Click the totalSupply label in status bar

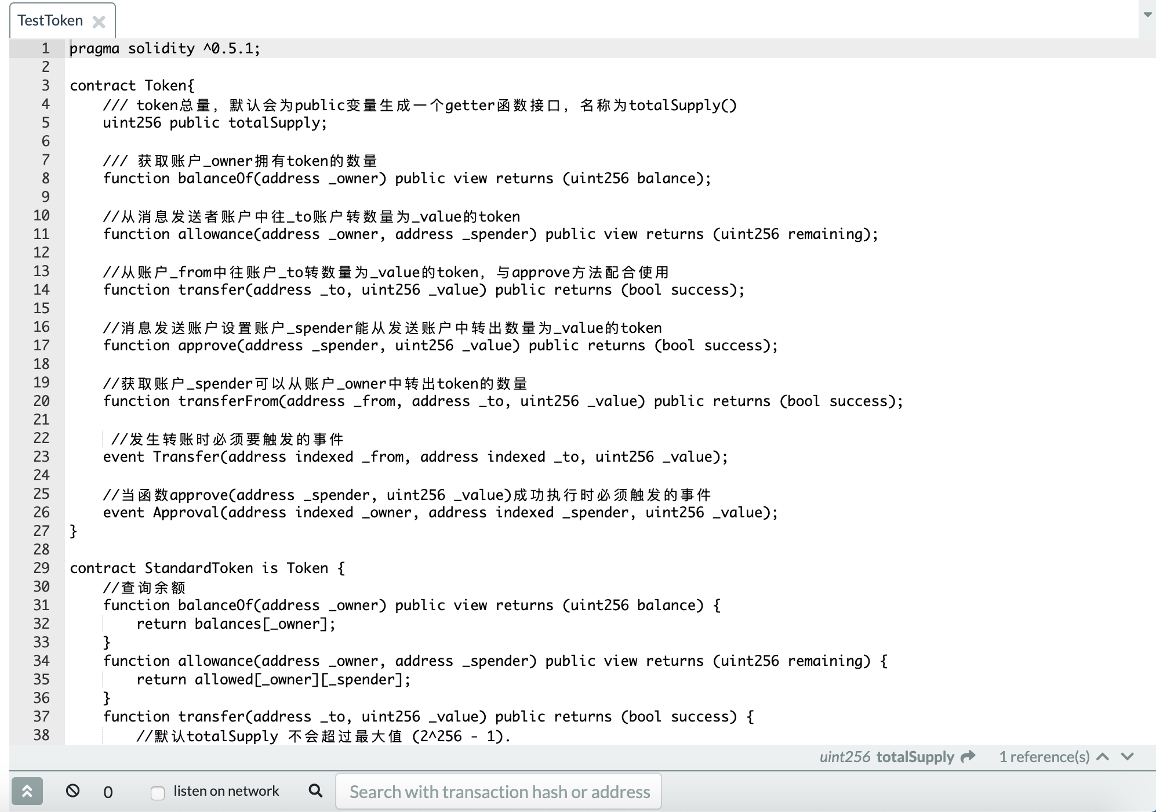[x=915, y=756]
